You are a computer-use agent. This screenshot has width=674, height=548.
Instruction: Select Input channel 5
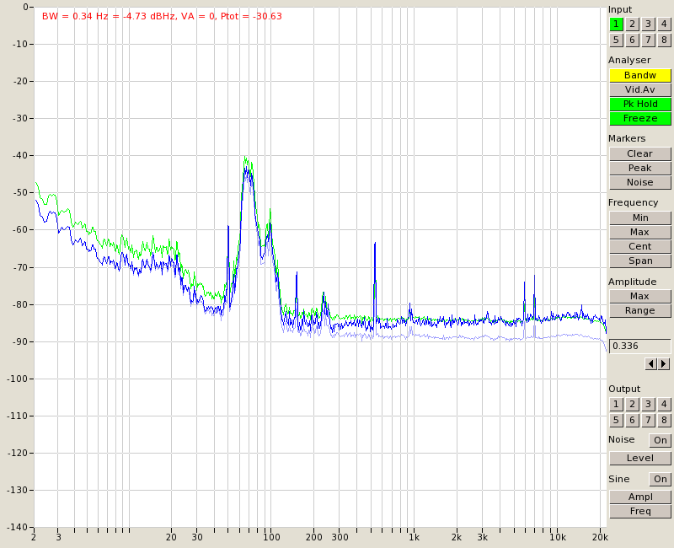pyautogui.click(x=616, y=40)
